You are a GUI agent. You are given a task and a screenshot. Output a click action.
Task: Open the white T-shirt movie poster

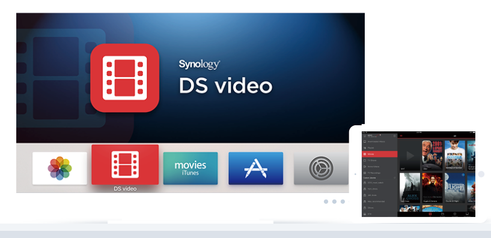455,155
